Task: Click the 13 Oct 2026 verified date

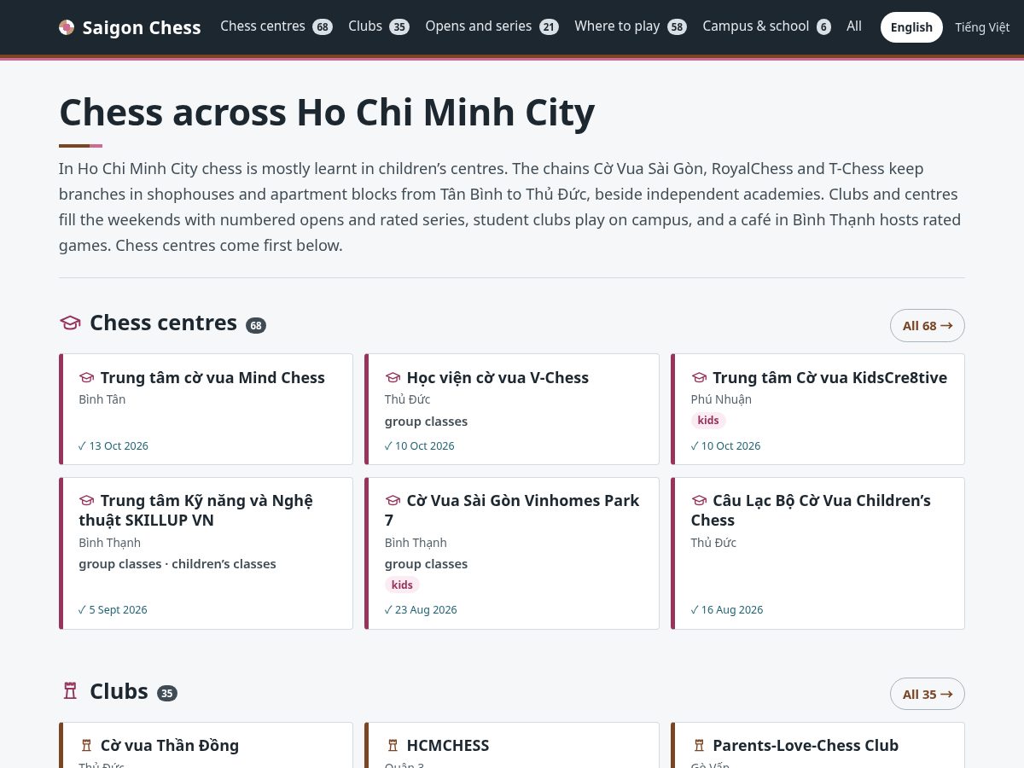Action: (x=113, y=445)
